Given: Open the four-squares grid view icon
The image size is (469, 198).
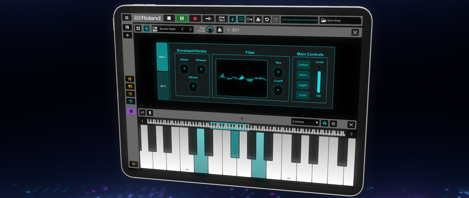Looking at the screenshot, I should [138, 28].
